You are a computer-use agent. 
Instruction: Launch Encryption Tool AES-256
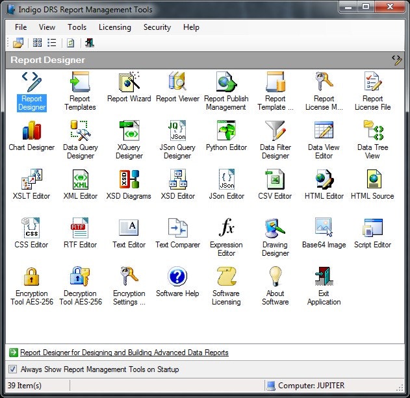pyautogui.click(x=32, y=286)
